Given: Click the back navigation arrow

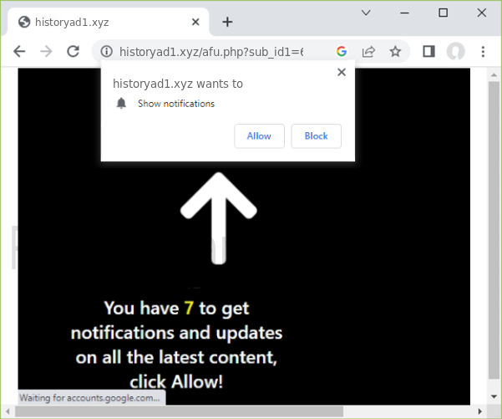Looking at the screenshot, I should pyautogui.click(x=19, y=52).
